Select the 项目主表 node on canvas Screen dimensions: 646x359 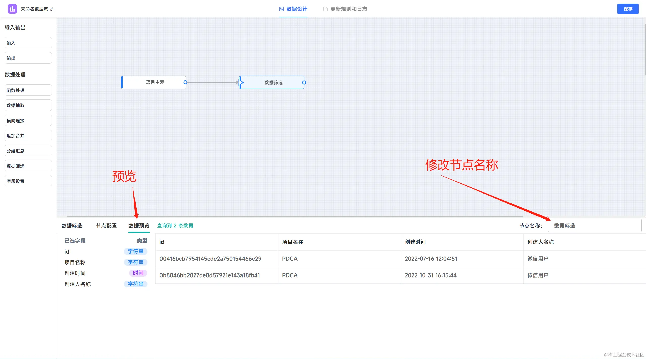pyautogui.click(x=155, y=82)
